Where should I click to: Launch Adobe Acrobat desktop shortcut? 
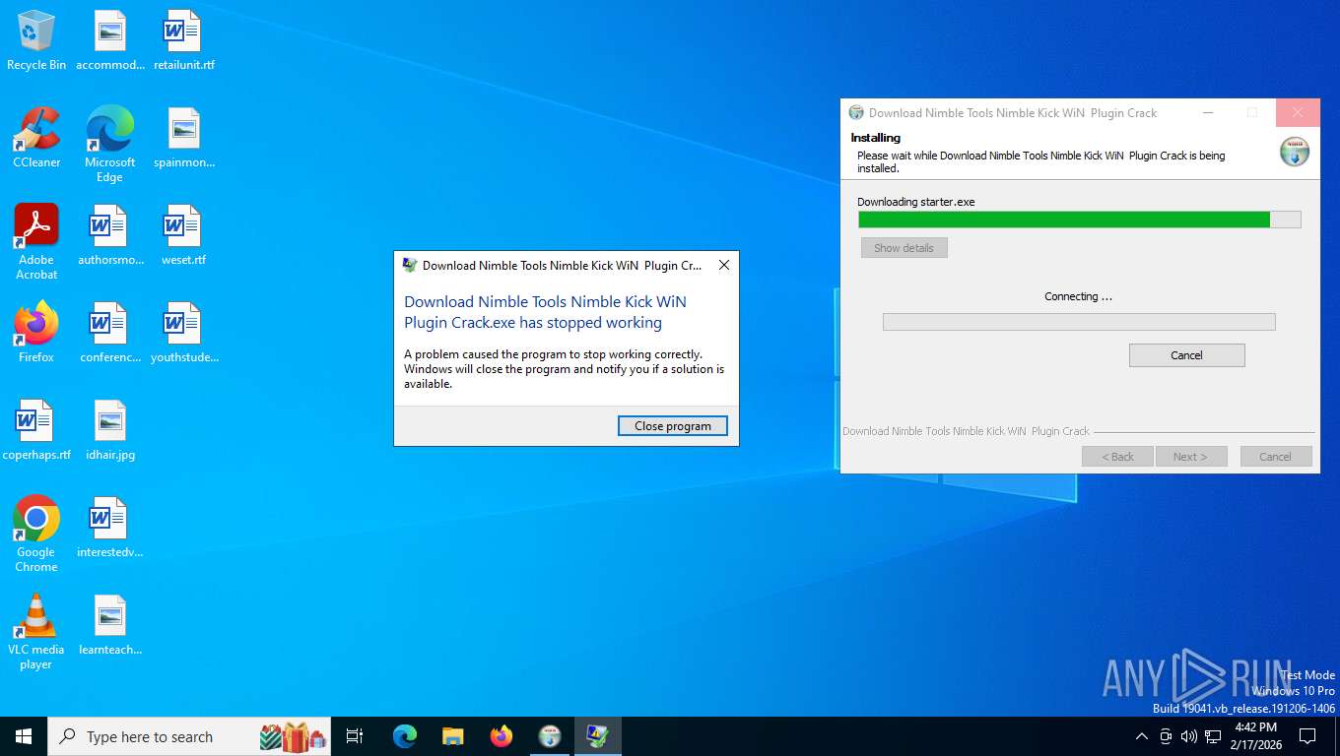(x=36, y=243)
